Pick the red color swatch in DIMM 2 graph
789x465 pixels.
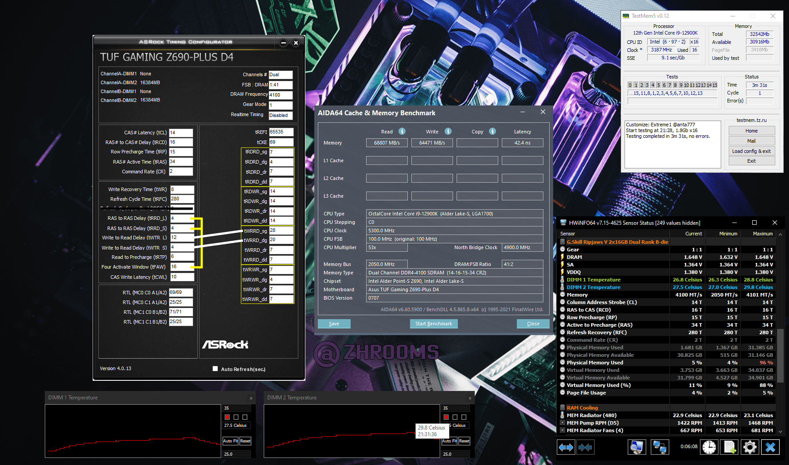[446, 417]
